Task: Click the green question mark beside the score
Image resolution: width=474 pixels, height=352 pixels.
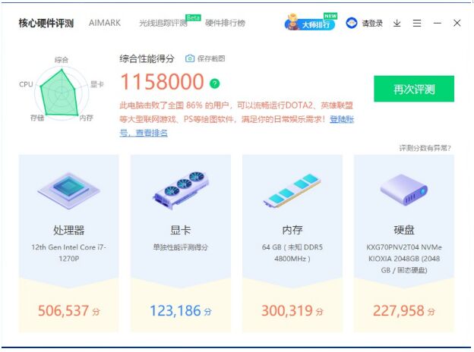Action: (x=215, y=83)
